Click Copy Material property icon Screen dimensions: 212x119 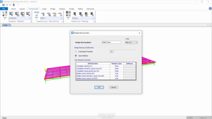(x=17, y=14)
